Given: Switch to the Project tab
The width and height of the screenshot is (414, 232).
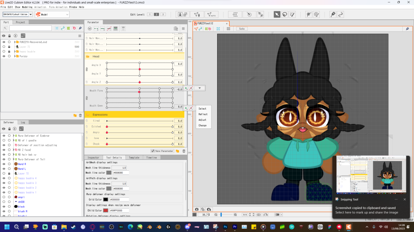Looking at the screenshot, I should coord(20,23).
